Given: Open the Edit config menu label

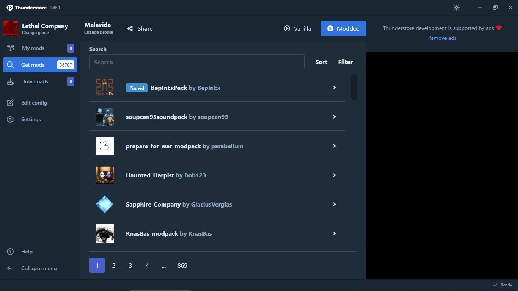Looking at the screenshot, I should pyautogui.click(x=34, y=103).
